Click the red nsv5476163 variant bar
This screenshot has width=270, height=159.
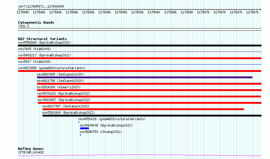[x=149, y=96]
